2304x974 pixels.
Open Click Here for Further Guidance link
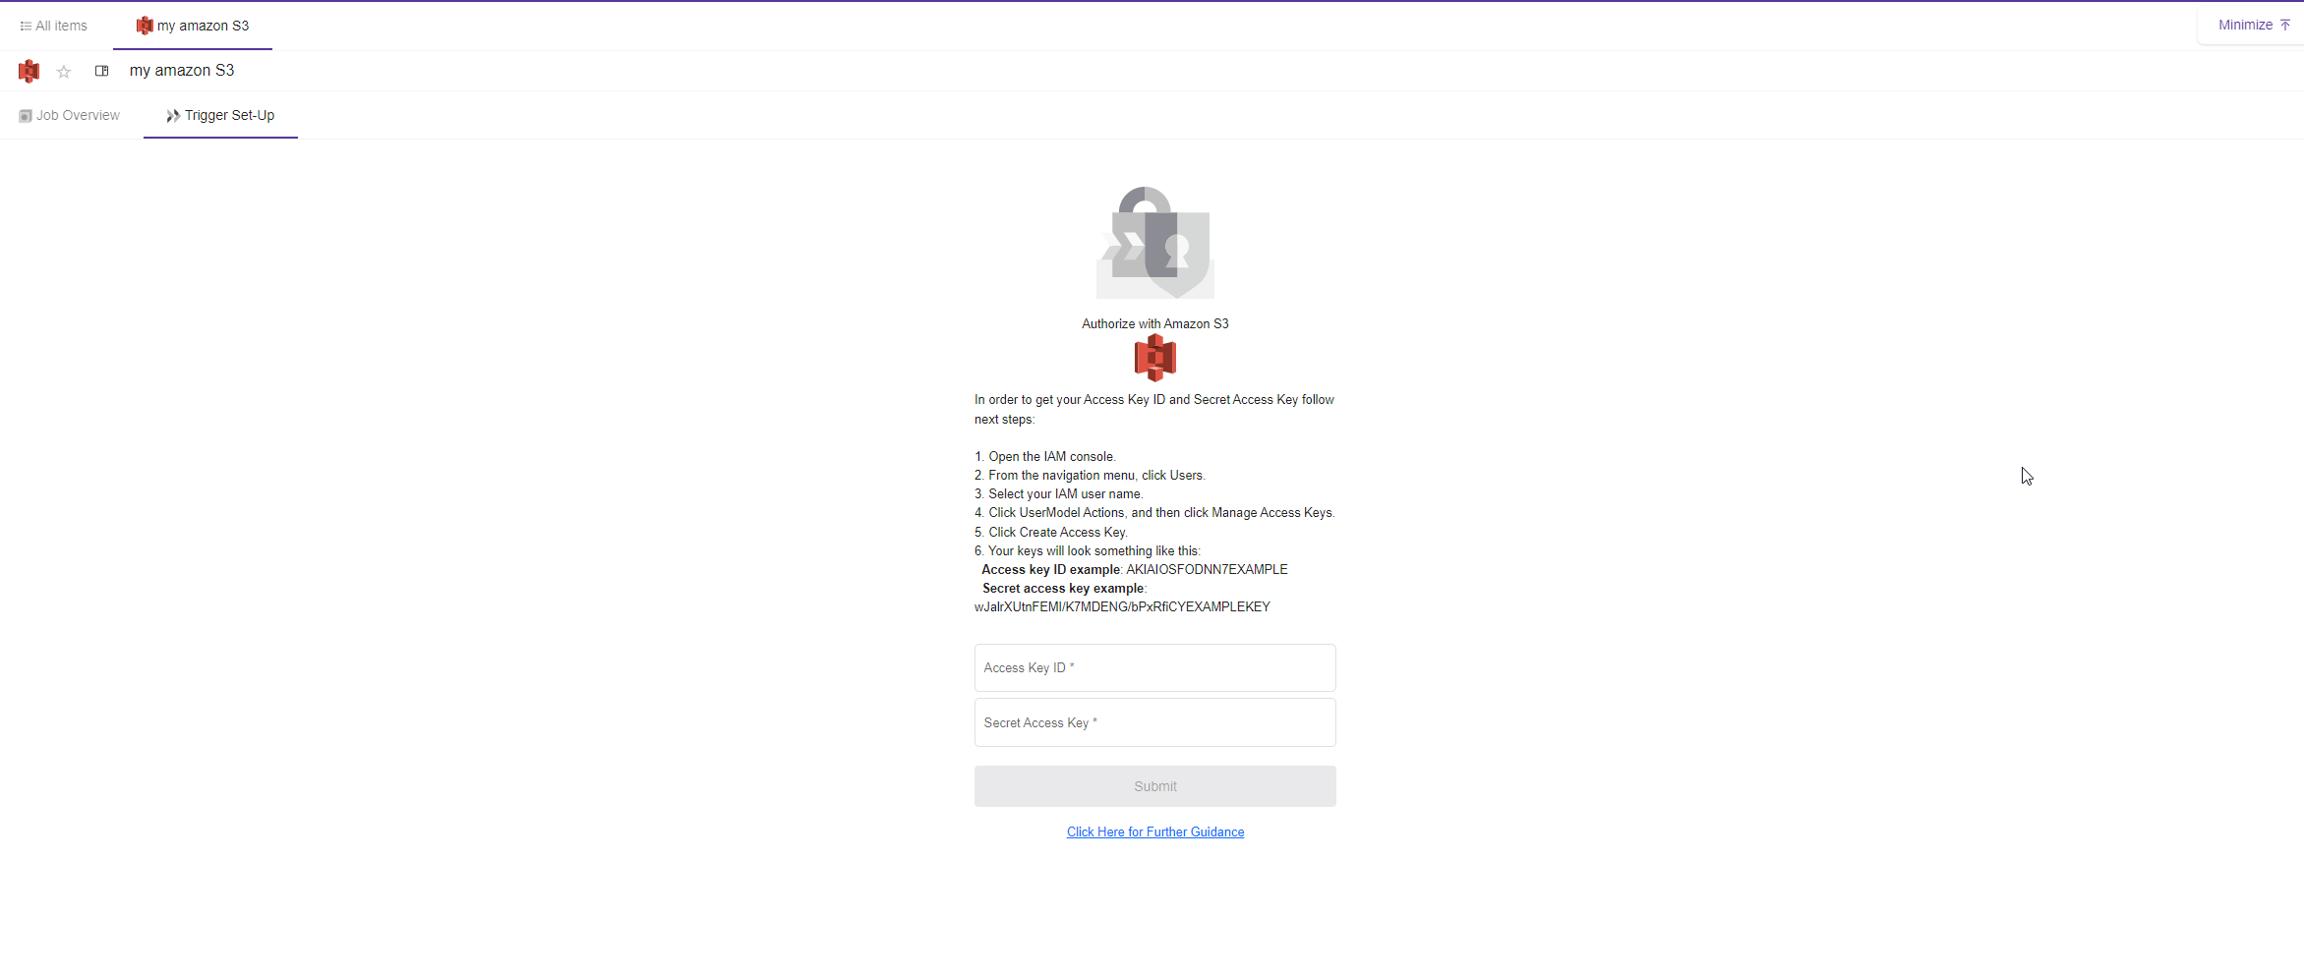click(1155, 832)
